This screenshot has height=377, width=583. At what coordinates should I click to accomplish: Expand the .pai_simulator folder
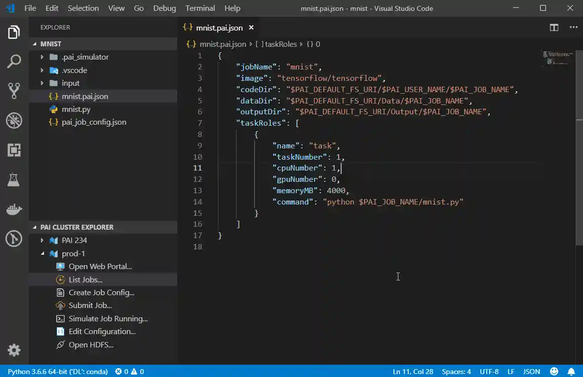pos(42,57)
